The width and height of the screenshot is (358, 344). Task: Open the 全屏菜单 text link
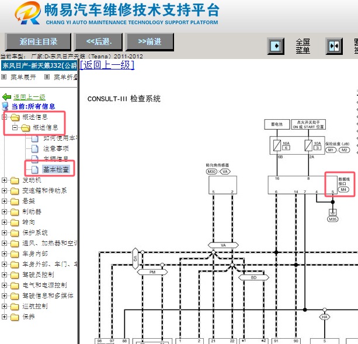pyautogui.click(x=303, y=46)
